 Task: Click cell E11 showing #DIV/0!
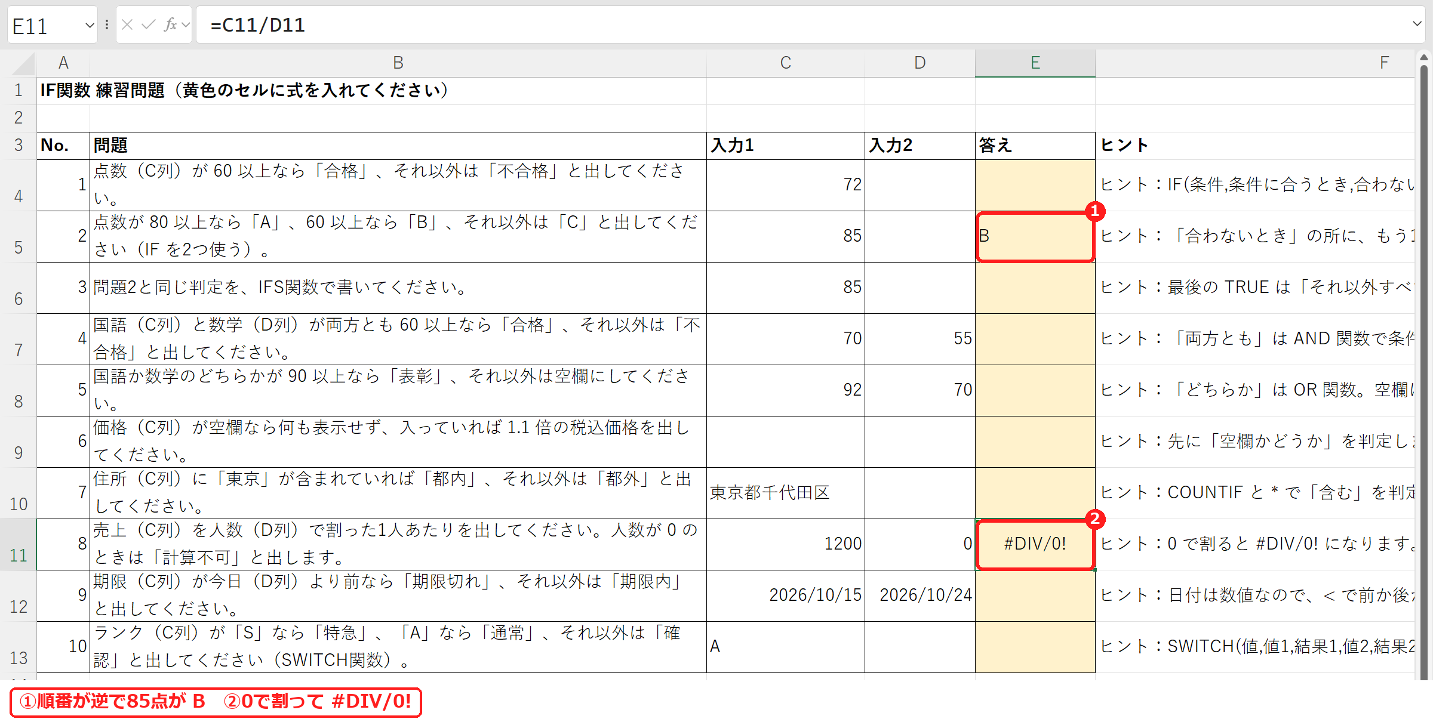(x=1035, y=544)
